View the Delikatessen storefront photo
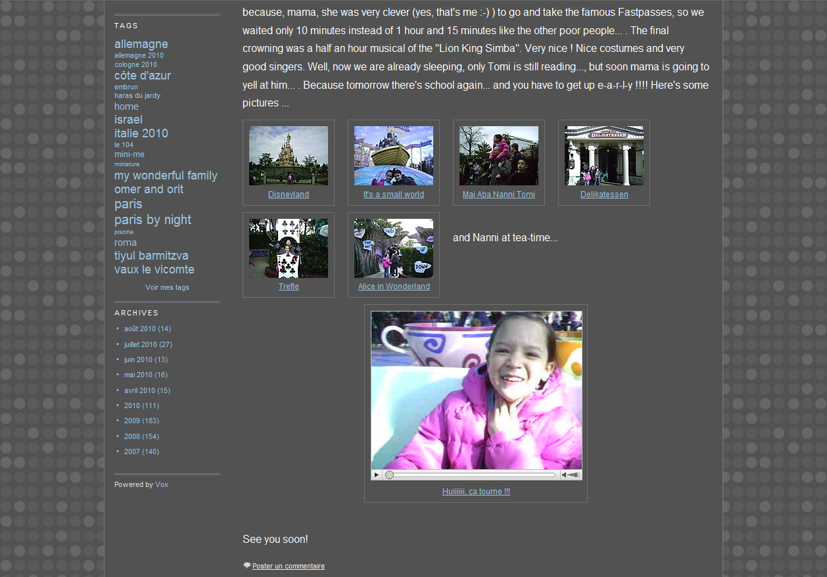 click(x=603, y=156)
